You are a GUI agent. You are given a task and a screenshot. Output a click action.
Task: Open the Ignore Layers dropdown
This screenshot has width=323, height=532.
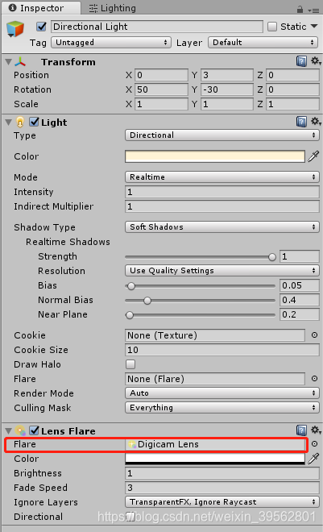pos(222,502)
